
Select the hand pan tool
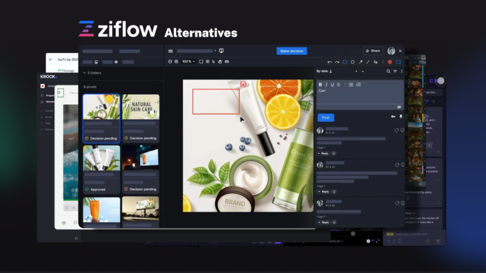220,61
